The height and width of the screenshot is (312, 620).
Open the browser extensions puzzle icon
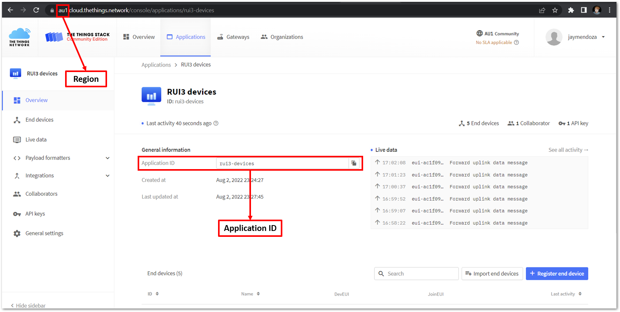point(571,10)
